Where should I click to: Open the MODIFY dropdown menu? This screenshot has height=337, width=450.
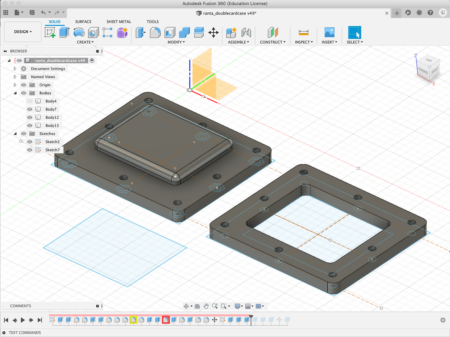click(x=176, y=42)
